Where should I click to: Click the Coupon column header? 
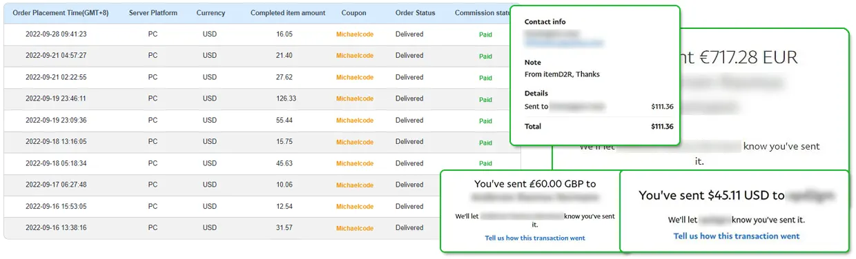coord(354,13)
